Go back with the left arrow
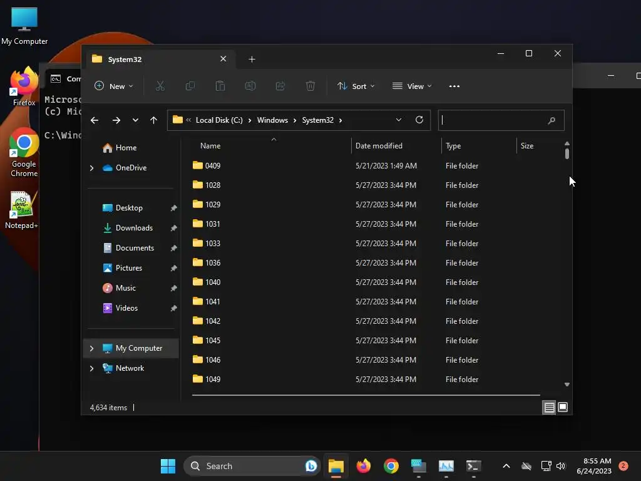The height and width of the screenshot is (481, 641). coord(95,120)
